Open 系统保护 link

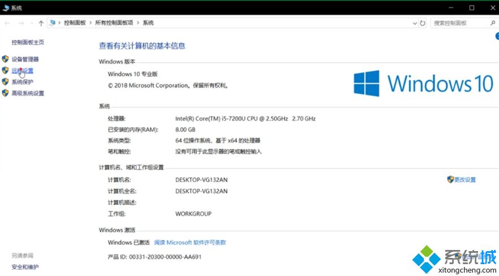click(22, 82)
